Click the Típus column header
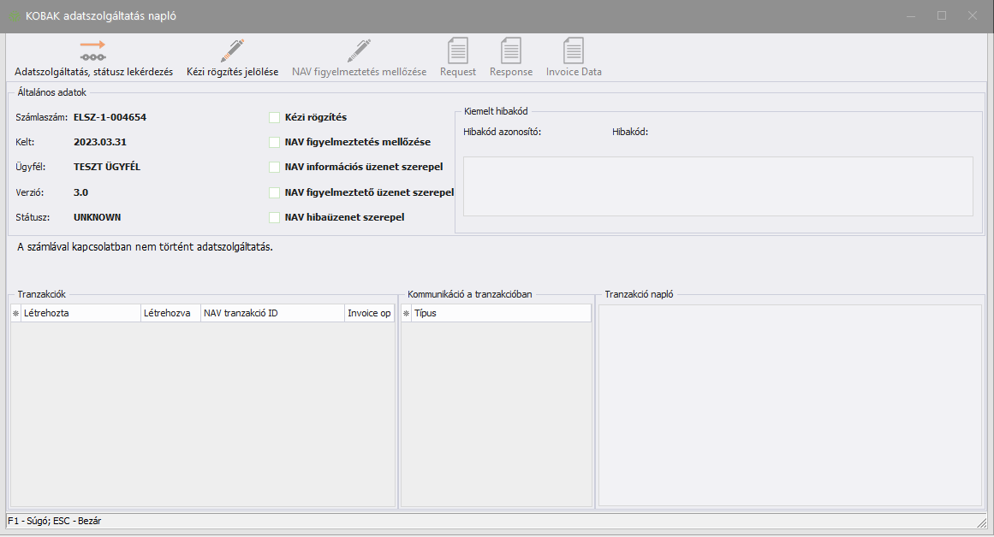This screenshot has width=994, height=537. click(x=501, y=314)
